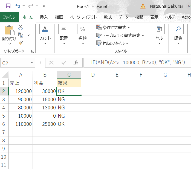Click the ファイル button
The width and height of the screenshot is (191, 169).
[9, 17]
